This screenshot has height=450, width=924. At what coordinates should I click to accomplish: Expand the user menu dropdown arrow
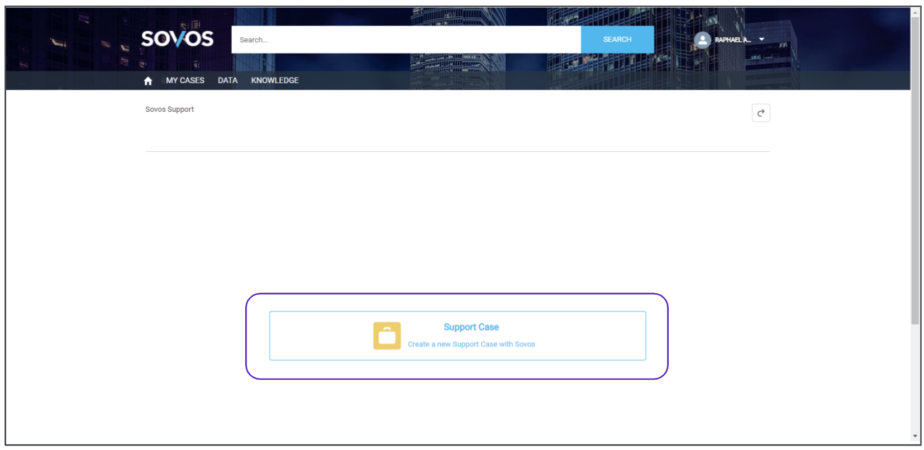click(761, 40)
